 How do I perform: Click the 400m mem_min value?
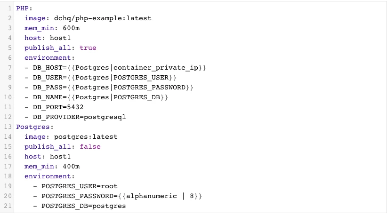(x=71, y=167)
